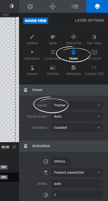Click the HOVER VIEW badge button
The image size is (108, 201).
(x=36, y=21)
